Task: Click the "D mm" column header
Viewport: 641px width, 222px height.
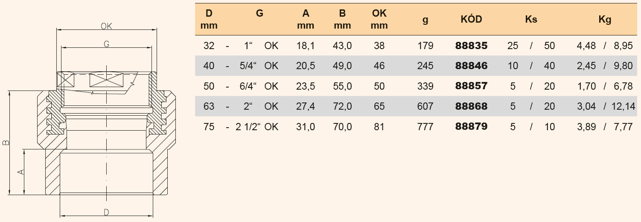Action: pos(209,20)
